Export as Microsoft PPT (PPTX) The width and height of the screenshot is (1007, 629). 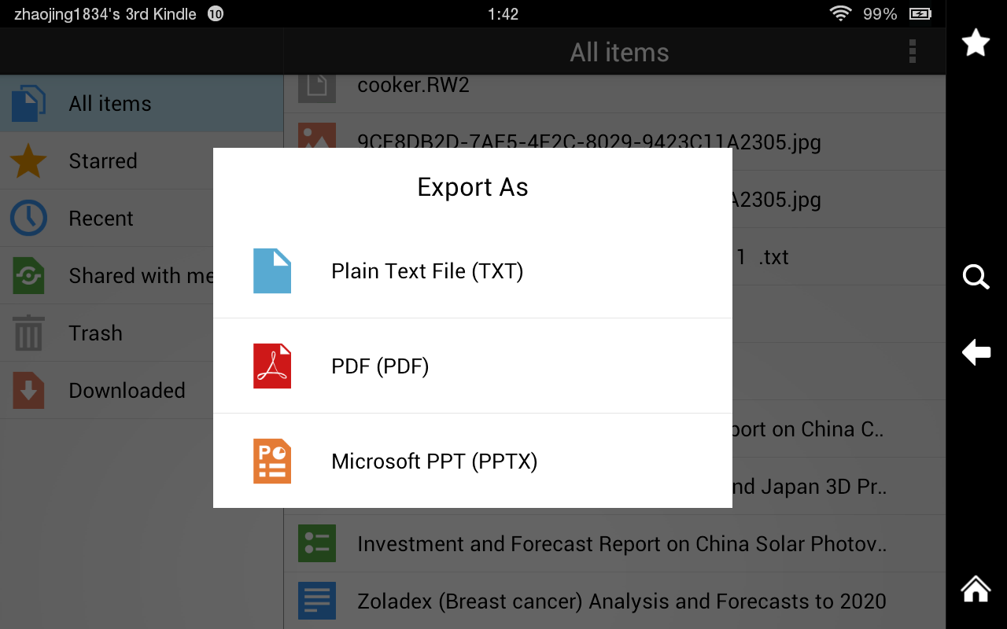click(x=434, y=462)
